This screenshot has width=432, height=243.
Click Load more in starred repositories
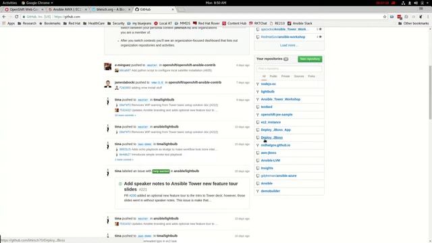pos(288,45)
